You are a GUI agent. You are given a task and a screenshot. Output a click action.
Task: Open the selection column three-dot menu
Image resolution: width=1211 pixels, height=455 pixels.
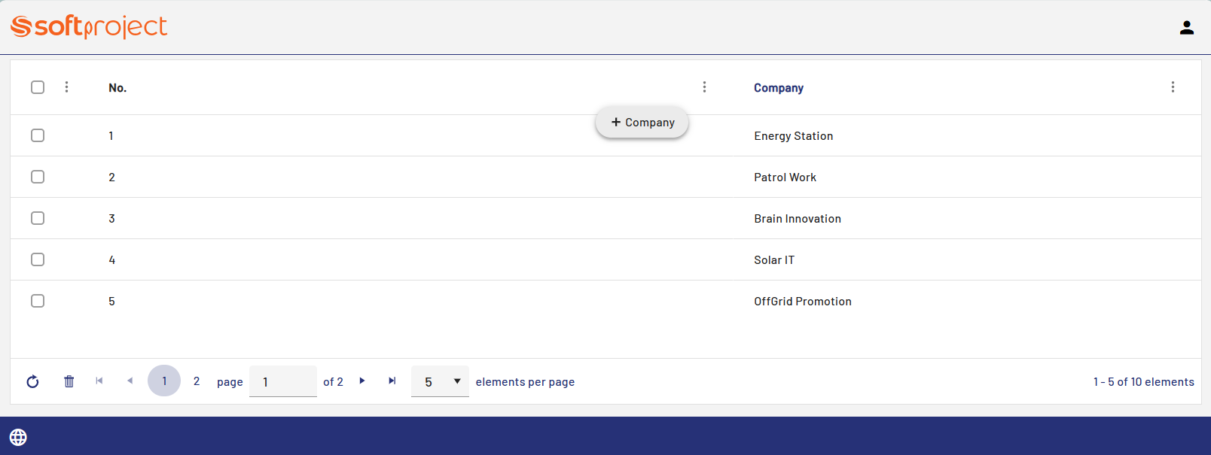[x=66, y=87]
